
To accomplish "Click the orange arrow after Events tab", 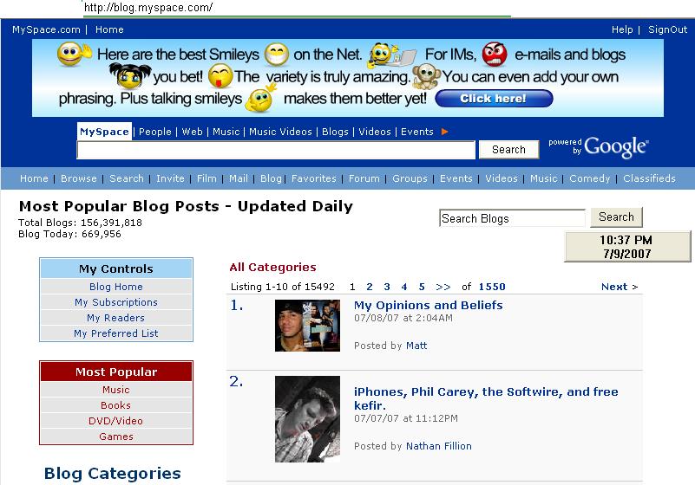I will coord(444,132).
